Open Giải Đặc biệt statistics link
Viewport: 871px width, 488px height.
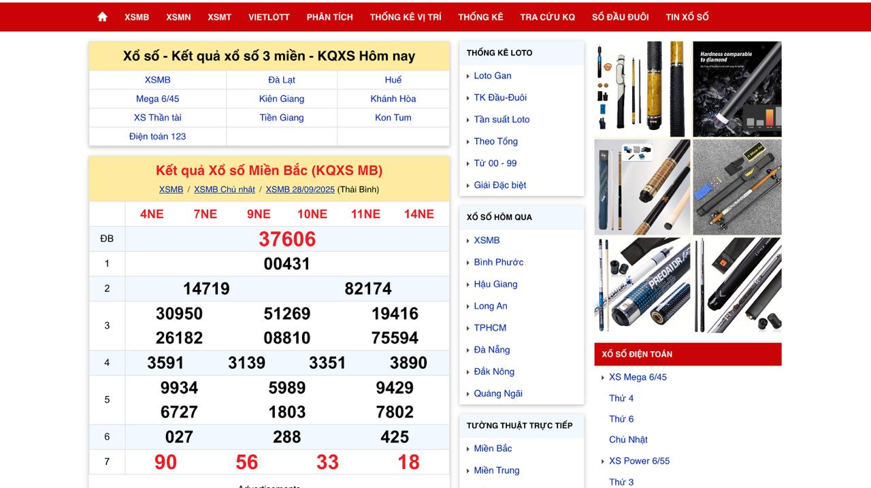pyautogui.click(x=500, y=184)
